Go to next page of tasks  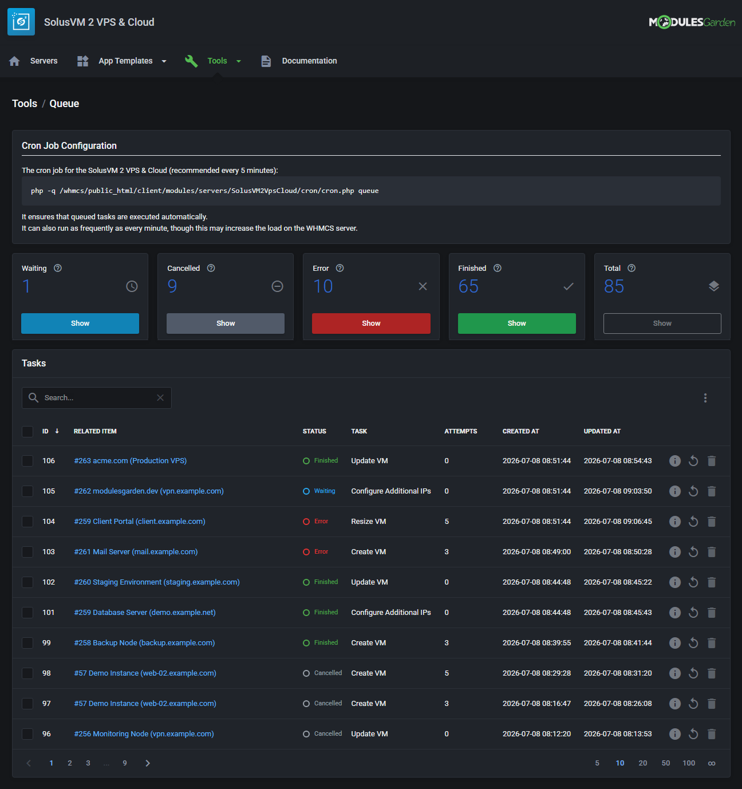[148, 763]
